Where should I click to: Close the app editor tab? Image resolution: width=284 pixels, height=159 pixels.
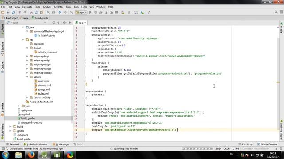coord(85,23)
